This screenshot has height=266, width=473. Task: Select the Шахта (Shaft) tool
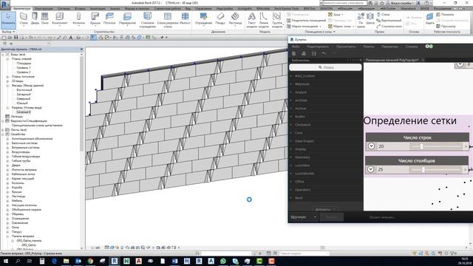[x=370, y=18]
